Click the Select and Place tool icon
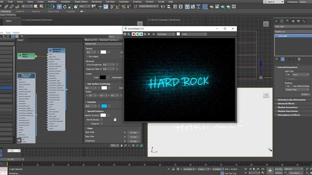 pos(76,7)
